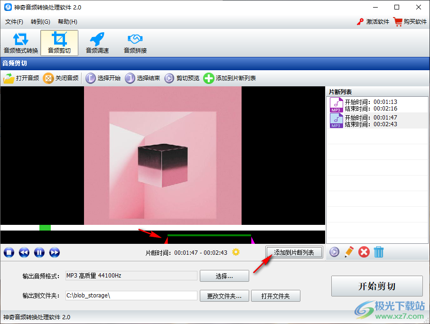The image size is (430, 324).
Task: Rewind the audio playback
Action: [24, 252]
